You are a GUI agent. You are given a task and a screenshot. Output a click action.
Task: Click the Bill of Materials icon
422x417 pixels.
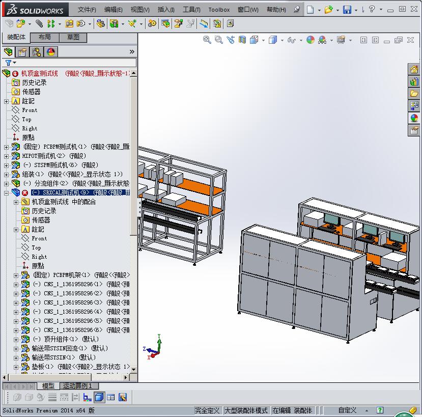pyautogui.click(x=165, y=24)
